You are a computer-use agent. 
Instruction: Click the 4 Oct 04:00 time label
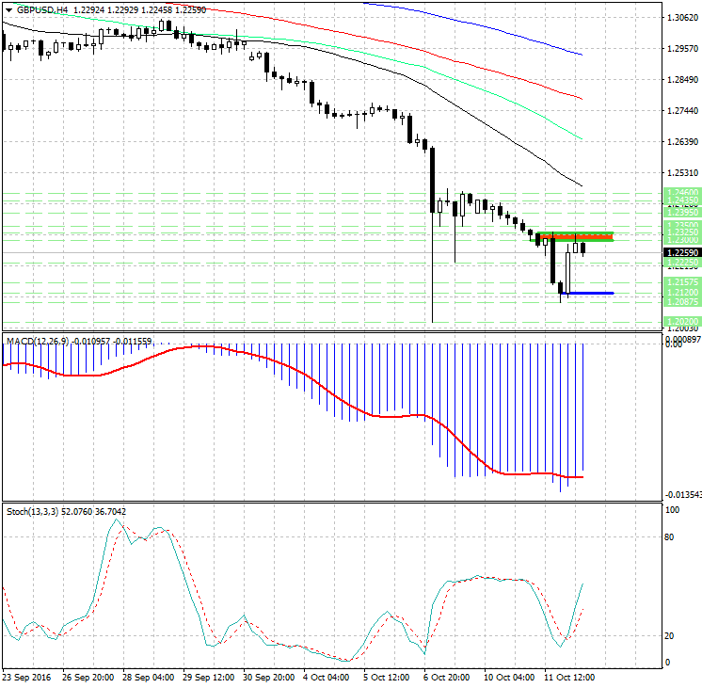(x=326, y=678)
